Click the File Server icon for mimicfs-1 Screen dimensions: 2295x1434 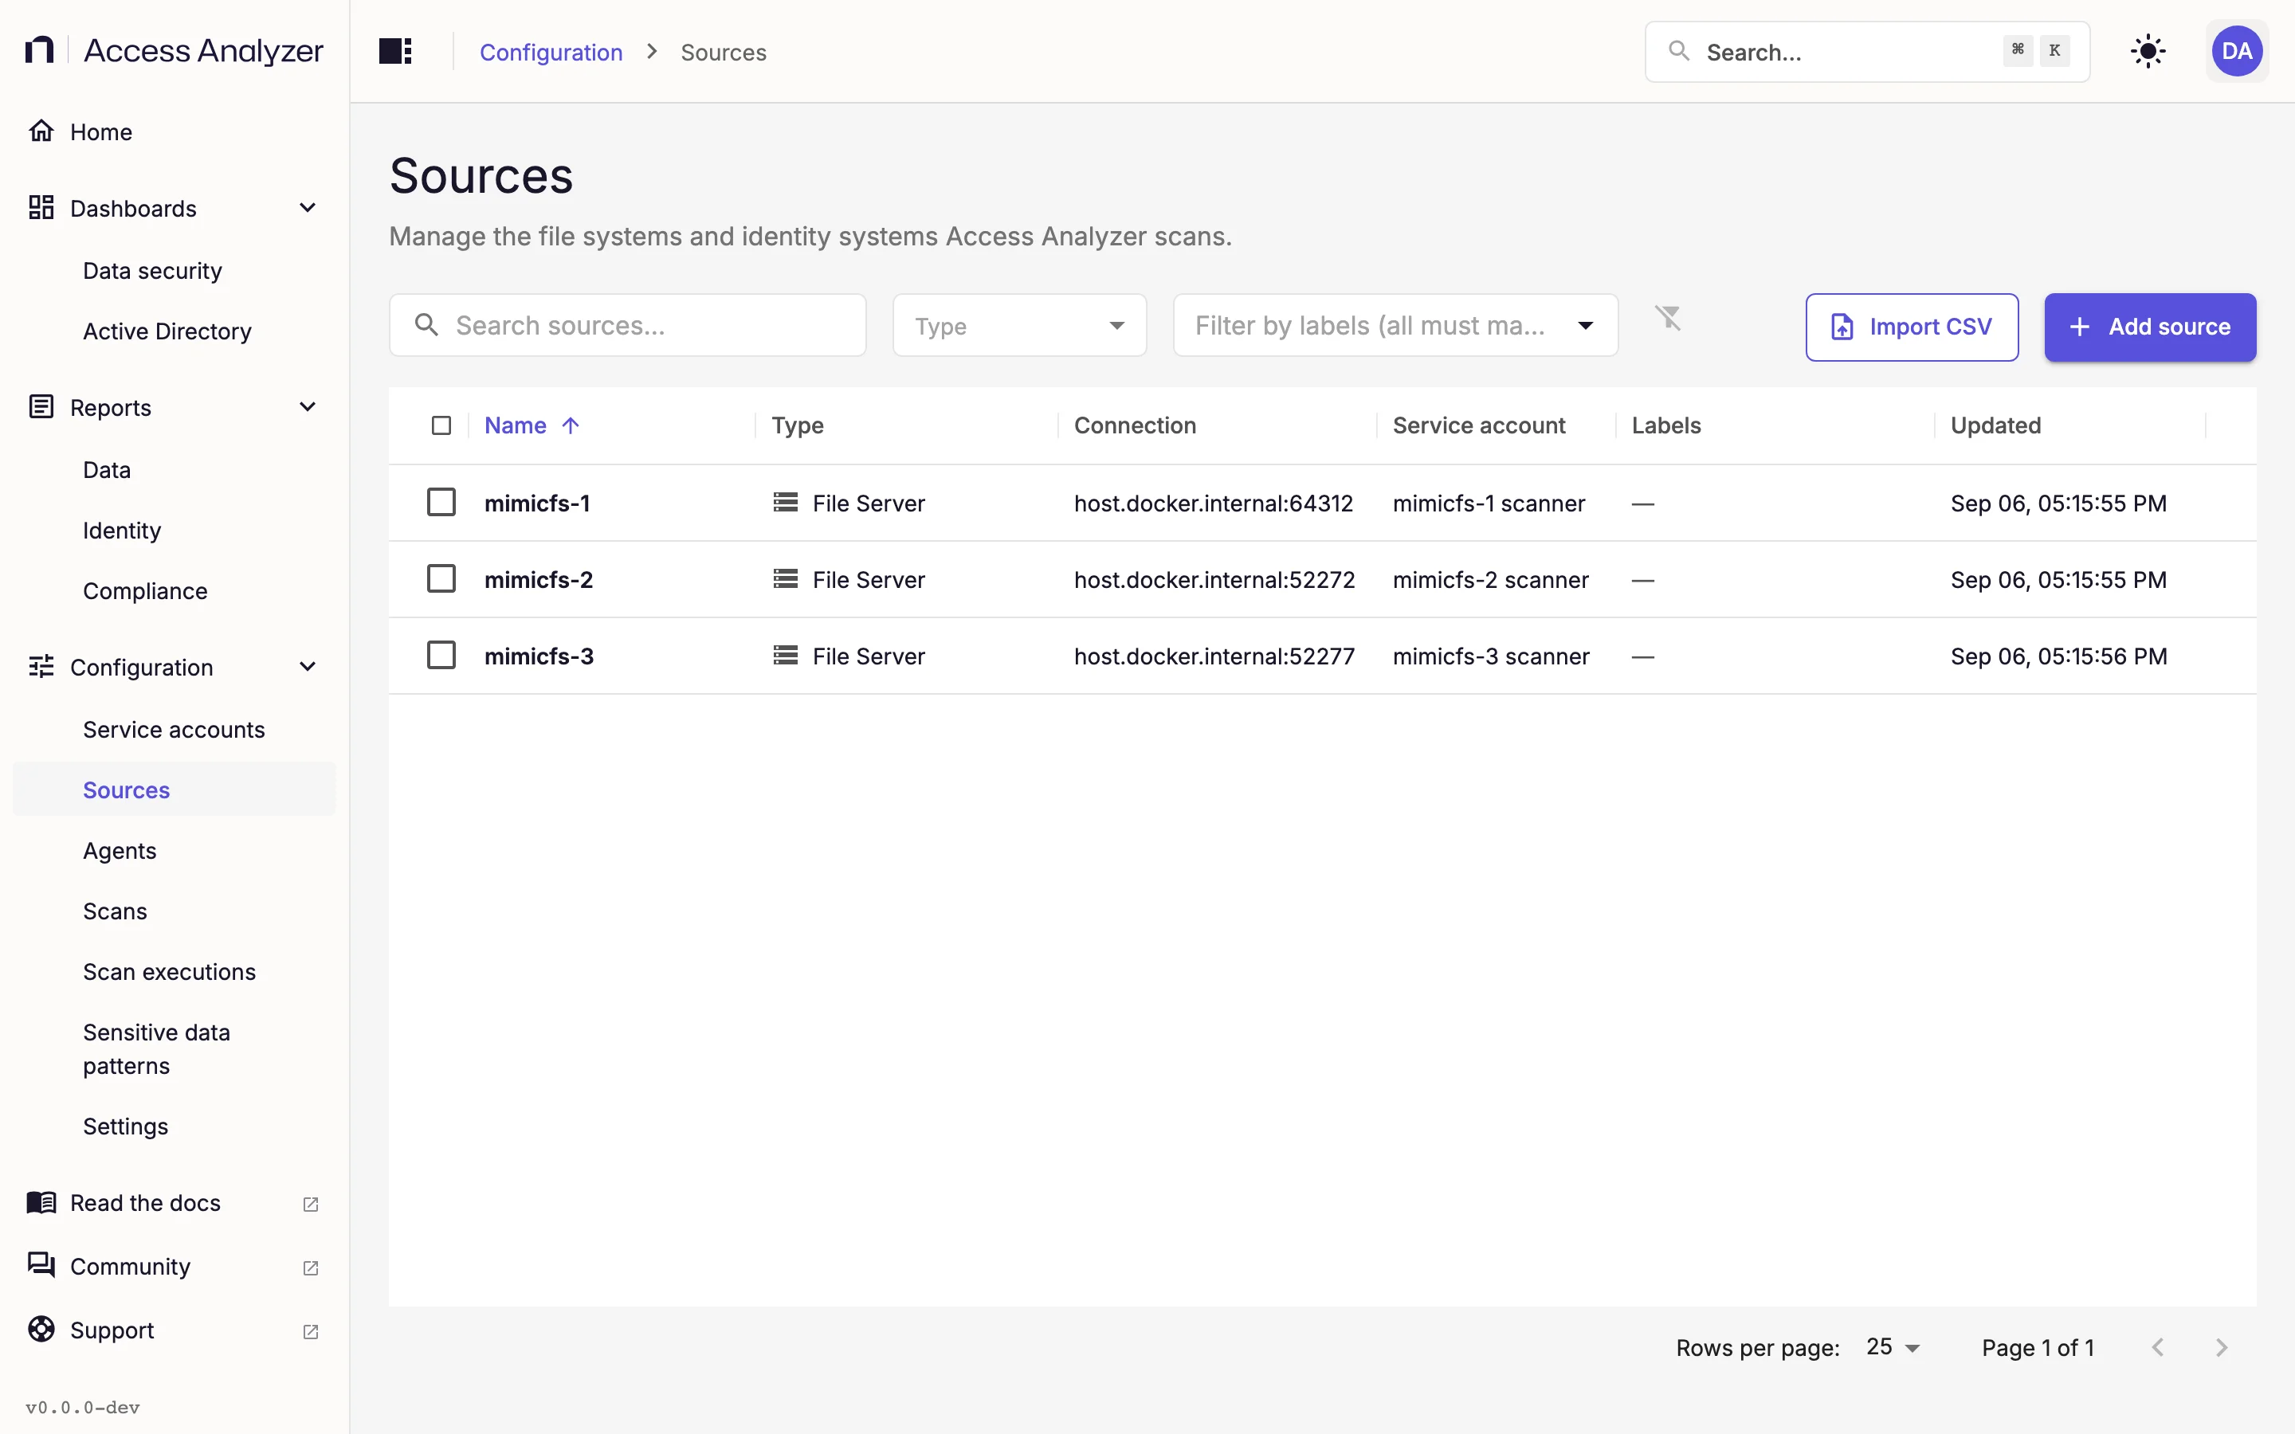click(785, 503)
